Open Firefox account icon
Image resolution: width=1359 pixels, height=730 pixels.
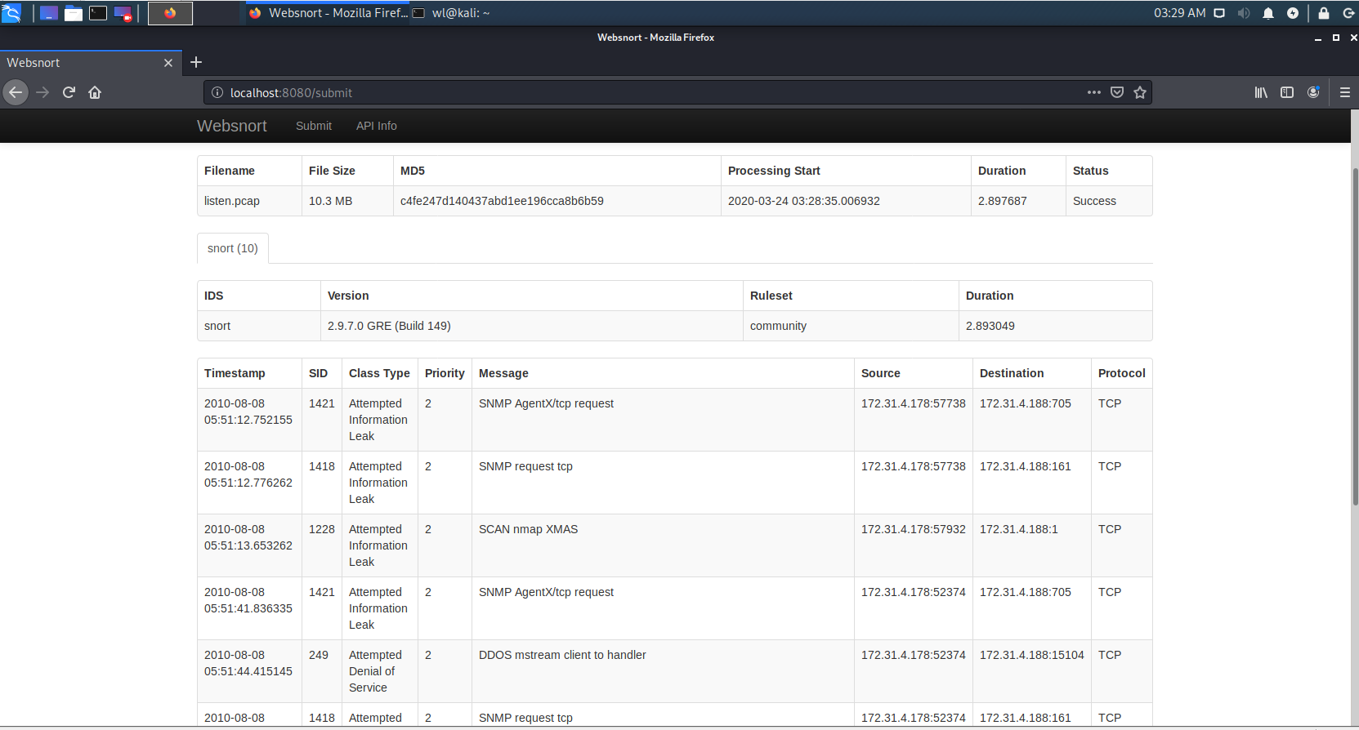pos(1313,92)
